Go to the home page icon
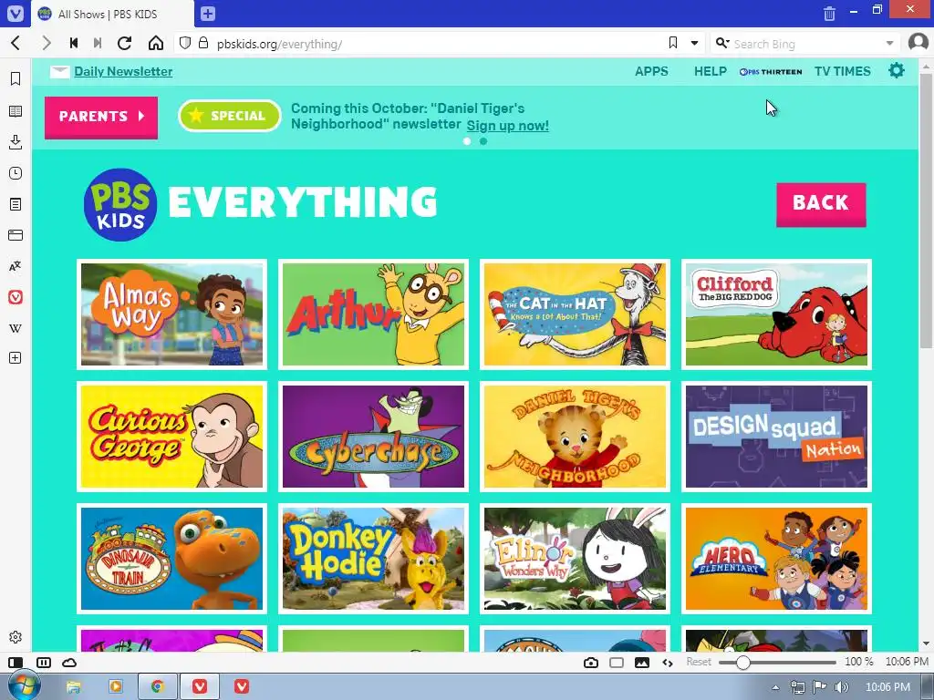 coord(155,43)
